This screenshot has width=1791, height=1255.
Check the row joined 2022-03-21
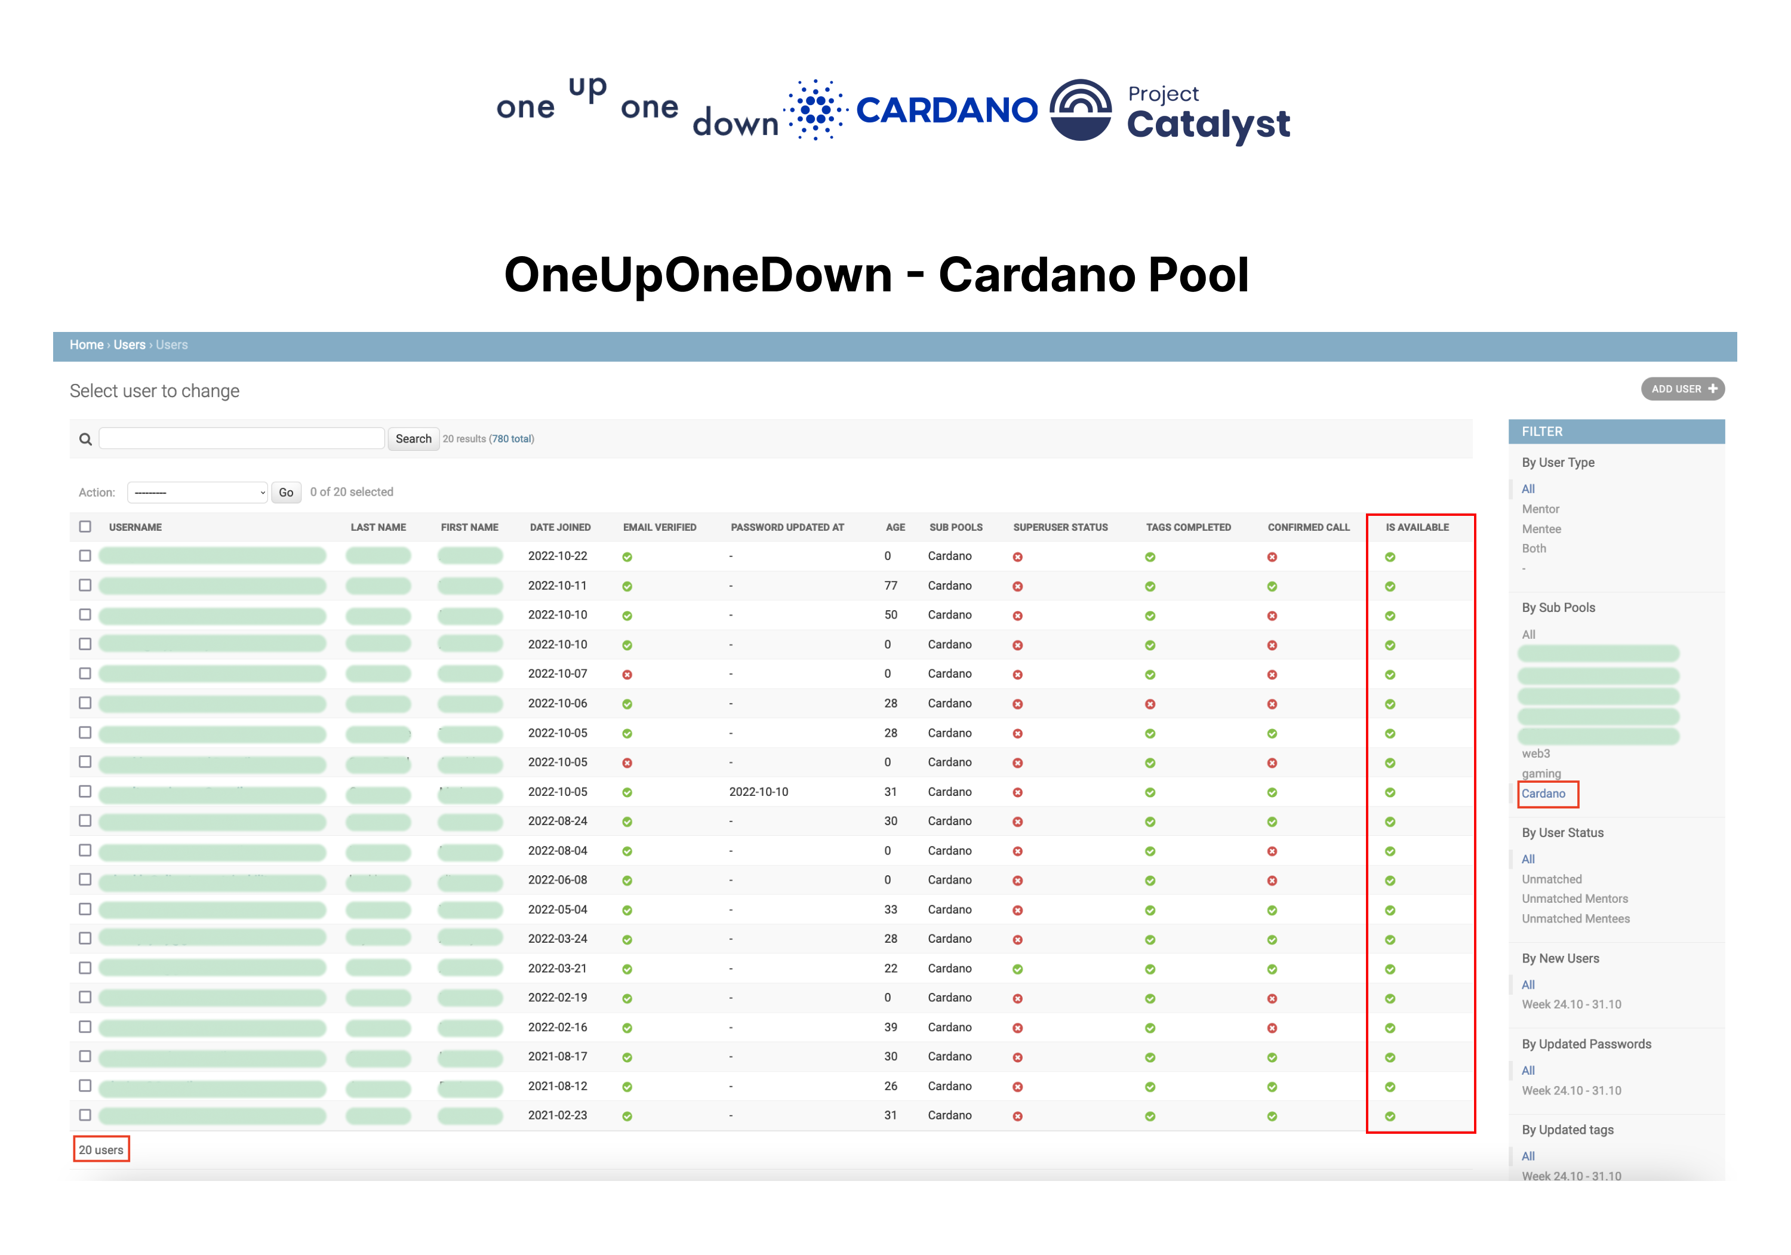pyautogui.click(x=85, y=967)
